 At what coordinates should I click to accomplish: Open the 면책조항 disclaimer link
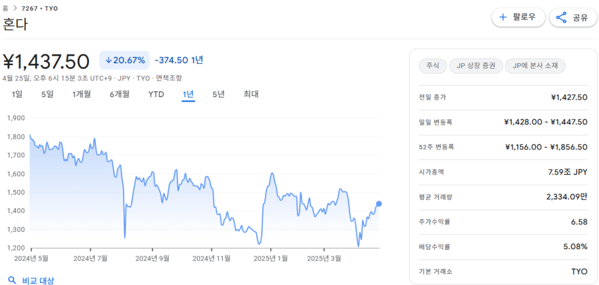(x=169, y=78)
